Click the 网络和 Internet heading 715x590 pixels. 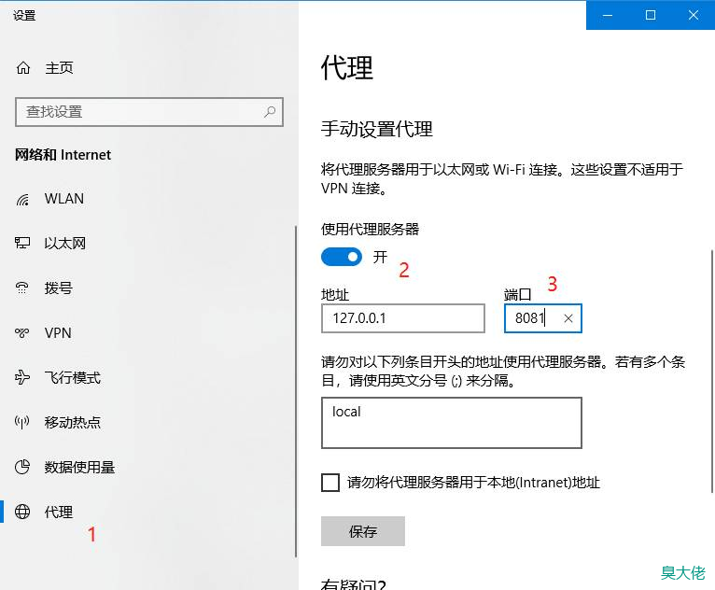click(x=63, y=155)
